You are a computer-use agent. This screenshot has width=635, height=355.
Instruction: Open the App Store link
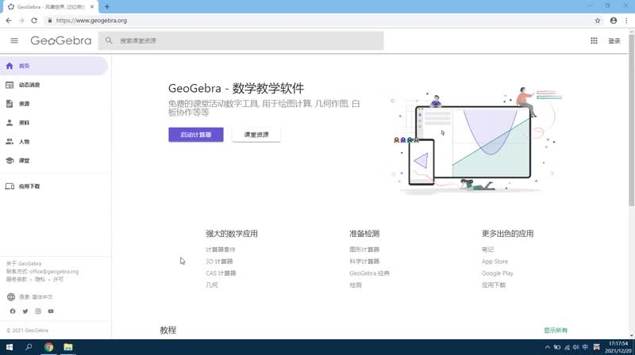coord(495,261)
